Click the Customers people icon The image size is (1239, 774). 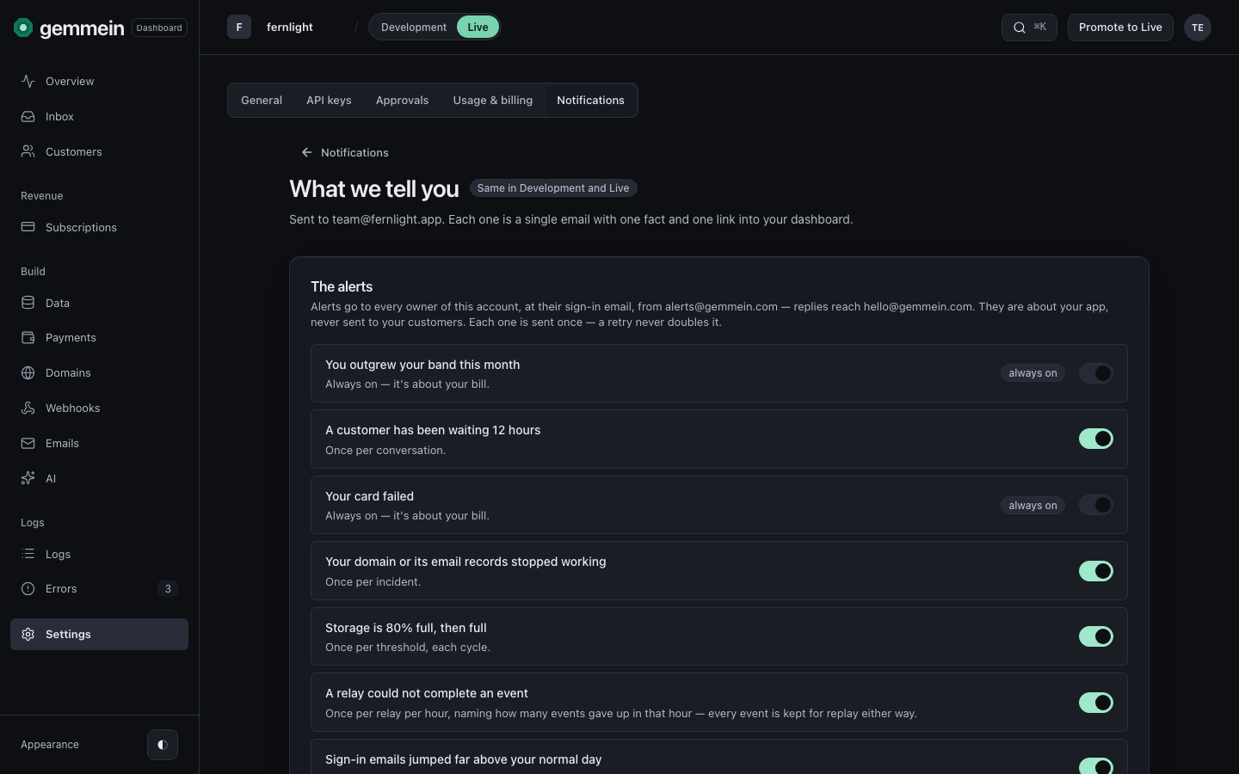(x=28, y=151)
